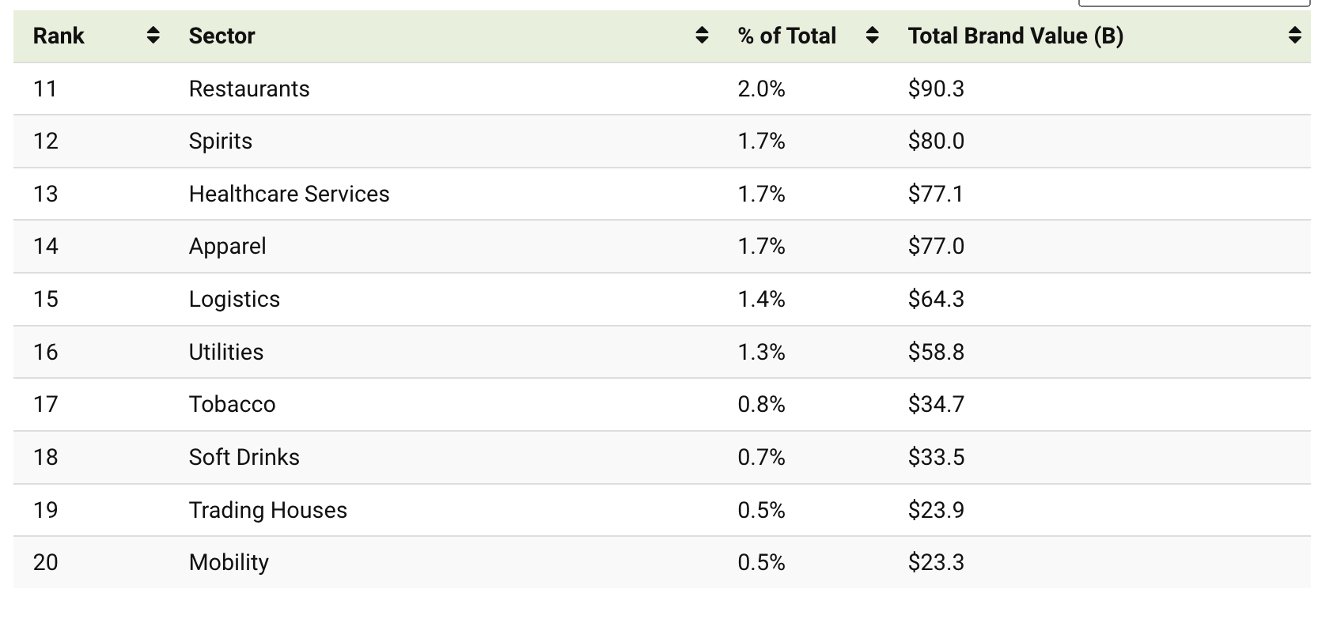
Task: Click the % of Total sort arrows
Action: tap(872, 36)
